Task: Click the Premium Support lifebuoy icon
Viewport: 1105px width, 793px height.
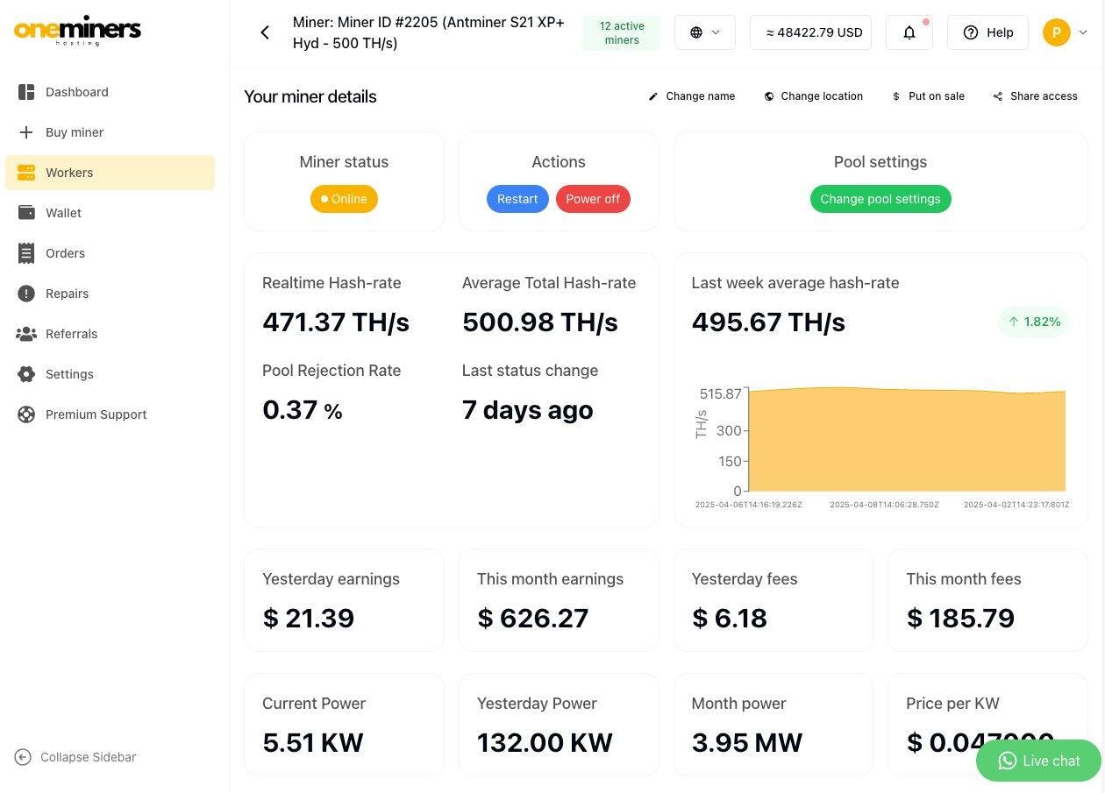Action: (26, 414)
